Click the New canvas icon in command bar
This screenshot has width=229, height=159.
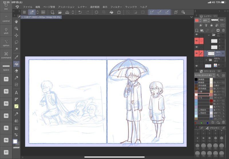click(52, 12)
